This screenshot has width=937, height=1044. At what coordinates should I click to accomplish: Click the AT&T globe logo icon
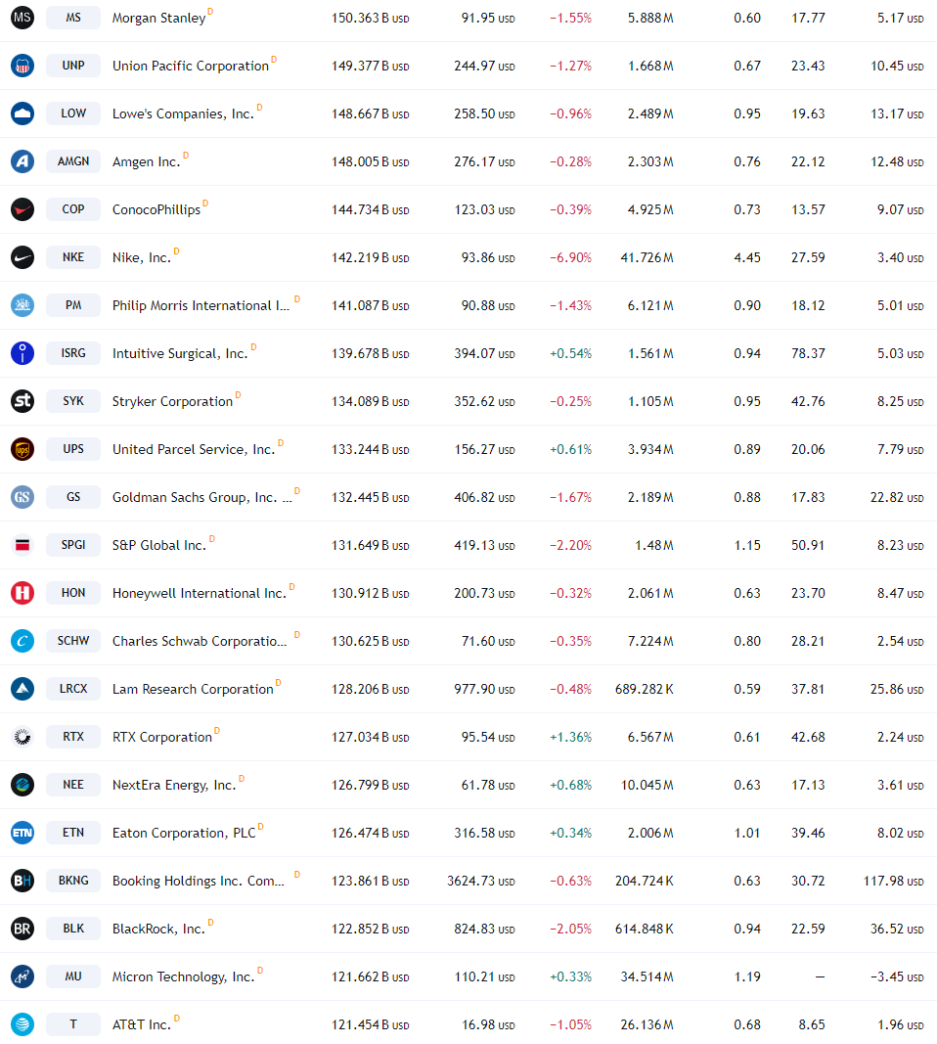pyautogui.click(x=22, y=1024)
